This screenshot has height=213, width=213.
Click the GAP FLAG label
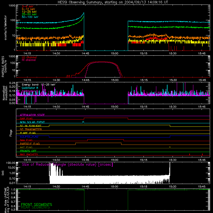(x=26, y=118)
